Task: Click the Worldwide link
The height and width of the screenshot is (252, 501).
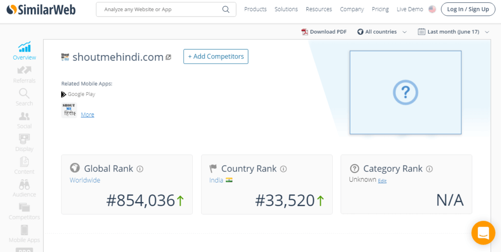Action: click(85, 180)
